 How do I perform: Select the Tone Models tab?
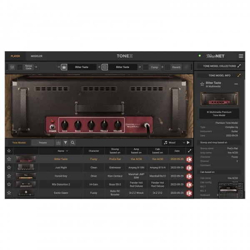click(x=19, y=142)
